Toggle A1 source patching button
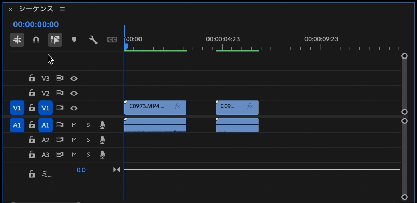The height and width of the screenshot is (203, 417). [17, 125]
